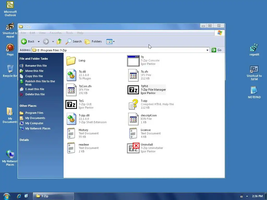Click Delete this file
This screenshot has width=267, height=200.
pos(35,94)
